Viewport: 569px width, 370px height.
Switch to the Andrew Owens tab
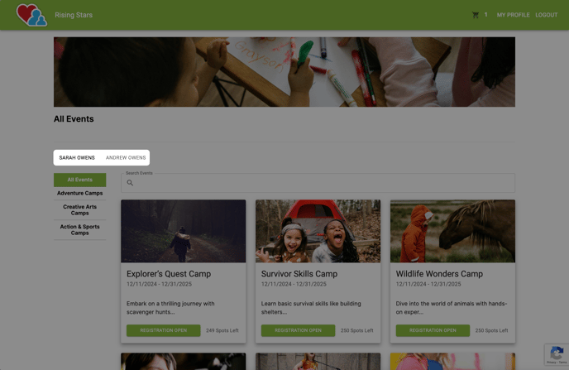click(126, 157)
